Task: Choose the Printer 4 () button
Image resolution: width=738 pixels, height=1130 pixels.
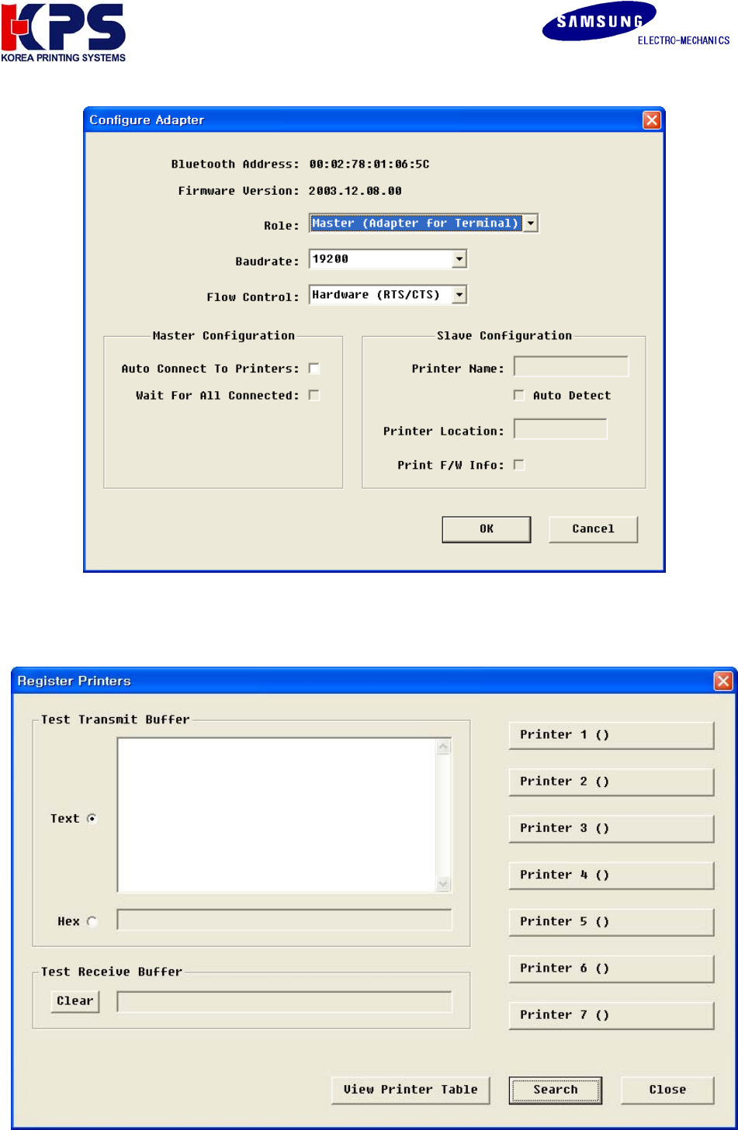Action: tap(611, 875)
